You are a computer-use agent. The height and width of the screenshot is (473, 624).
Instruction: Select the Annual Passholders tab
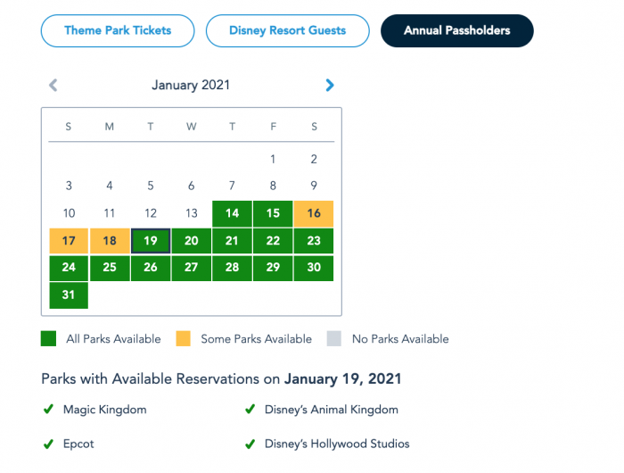point(456,30)
